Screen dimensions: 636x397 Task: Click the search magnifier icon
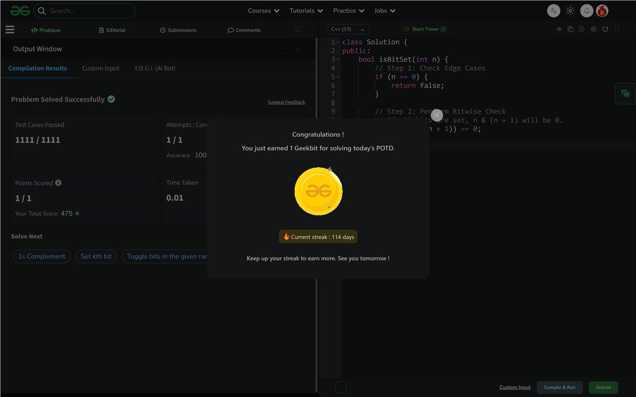[x=42, y=11]
